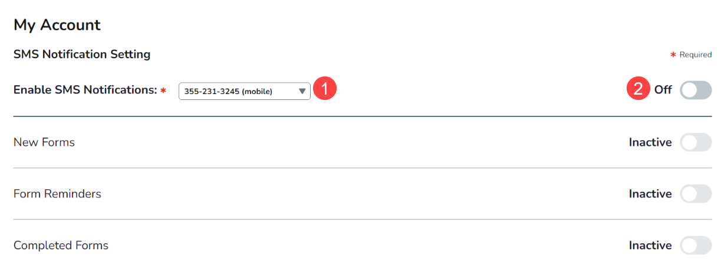Click the Enable SMS Notifications field label
Screen dimensions: 721x274
click(x=85, y=90)
